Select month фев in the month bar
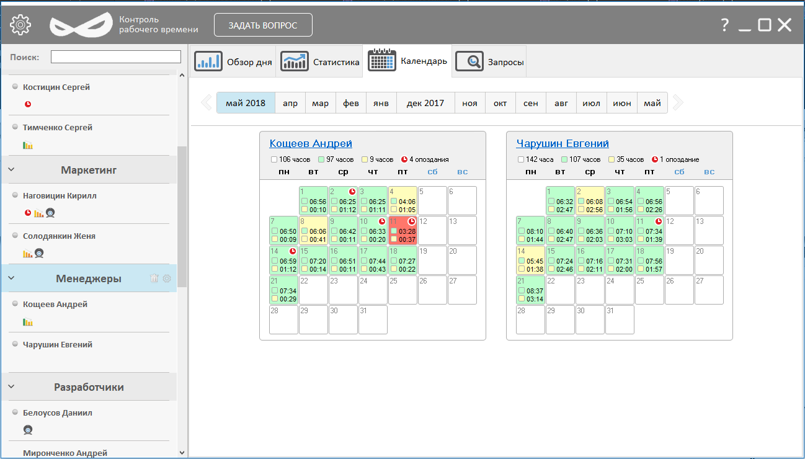This screenshot has height=459, width=805. coord(351,103)
